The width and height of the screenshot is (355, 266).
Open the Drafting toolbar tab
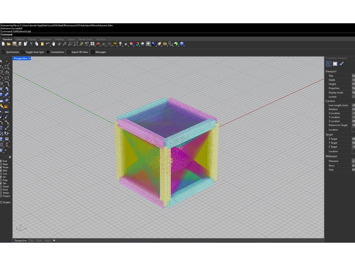pos(59,39)
